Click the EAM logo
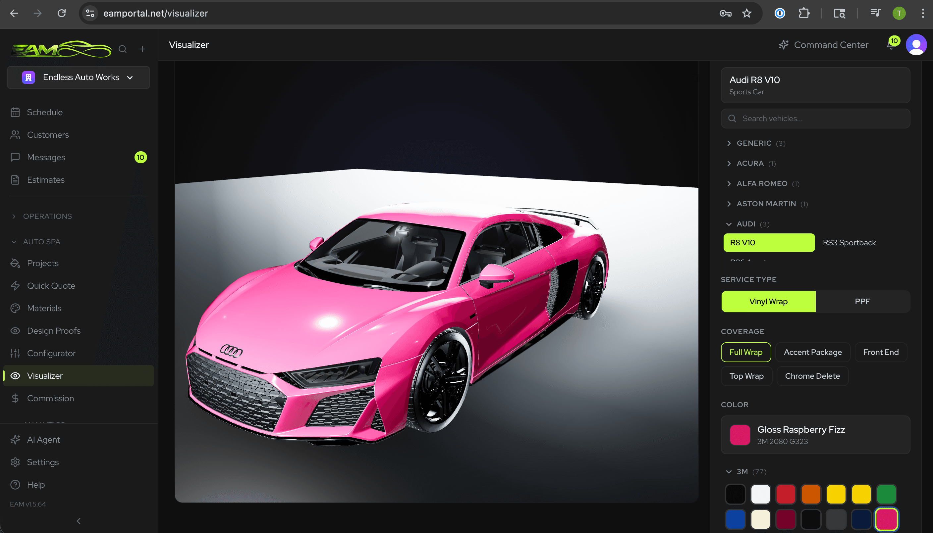The width and height of the screenshot is (933, 533). [61, 49]
